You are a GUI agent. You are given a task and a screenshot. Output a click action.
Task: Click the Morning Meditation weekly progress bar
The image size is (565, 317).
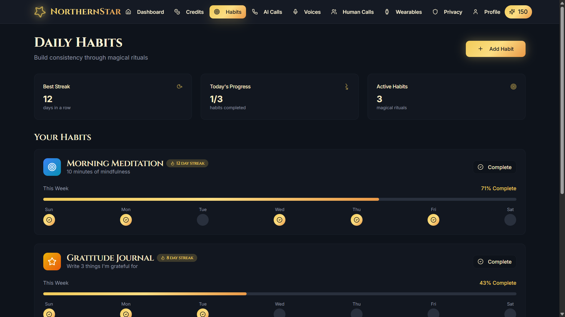[280, 199]
